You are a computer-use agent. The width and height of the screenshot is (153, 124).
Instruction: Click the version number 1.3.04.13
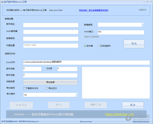142,10
